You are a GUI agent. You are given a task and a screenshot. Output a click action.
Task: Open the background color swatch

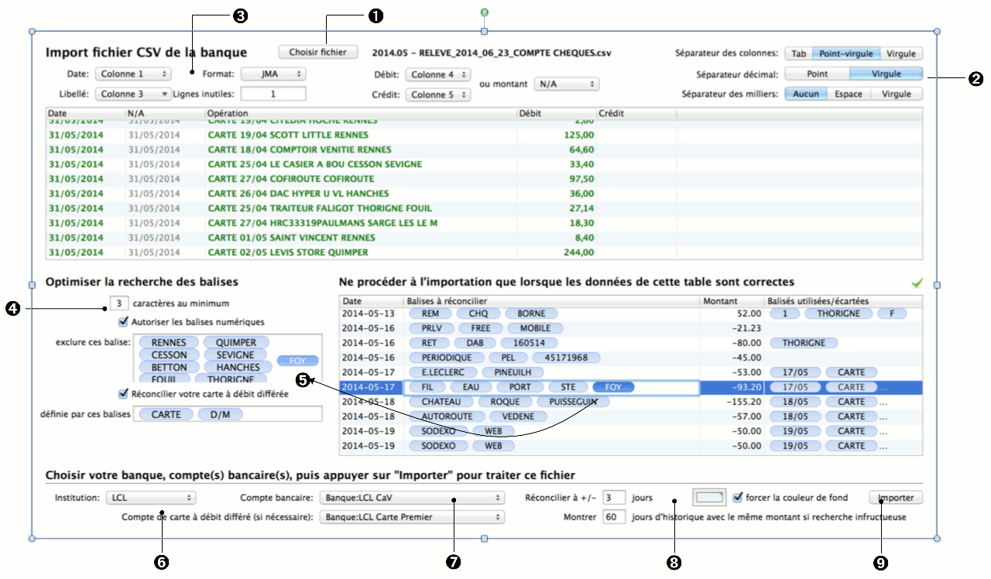[709, 498]
